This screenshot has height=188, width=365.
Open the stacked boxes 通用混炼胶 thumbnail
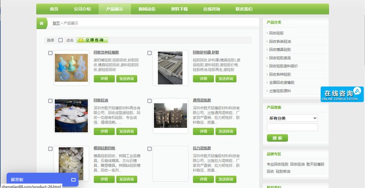(170, 116)
